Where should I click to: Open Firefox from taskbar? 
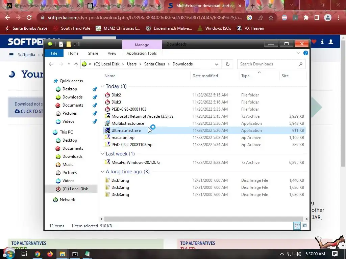pyautogui.click(x=50, y=254)
